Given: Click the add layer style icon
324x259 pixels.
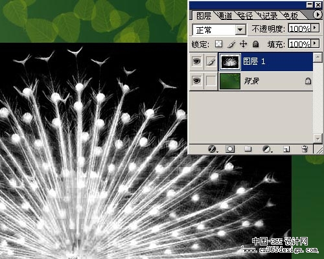Looking at the screenshot, I should (213, 149).
